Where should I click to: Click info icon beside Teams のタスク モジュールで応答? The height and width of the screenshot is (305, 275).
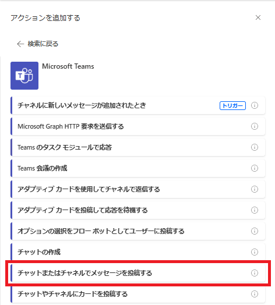pos(255,147)
